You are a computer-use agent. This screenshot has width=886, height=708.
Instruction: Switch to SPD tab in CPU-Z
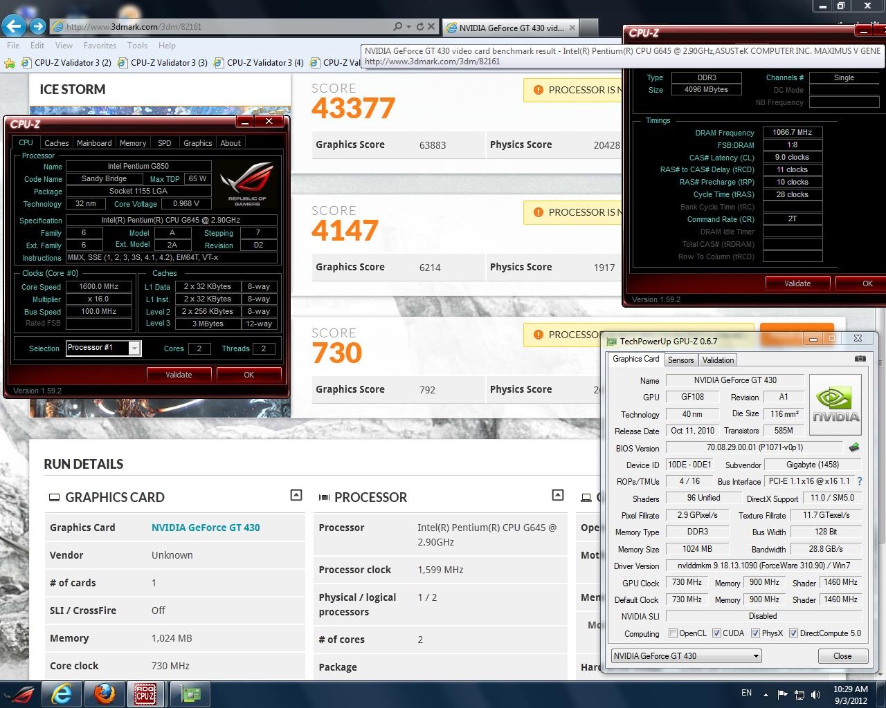point(165,143)
